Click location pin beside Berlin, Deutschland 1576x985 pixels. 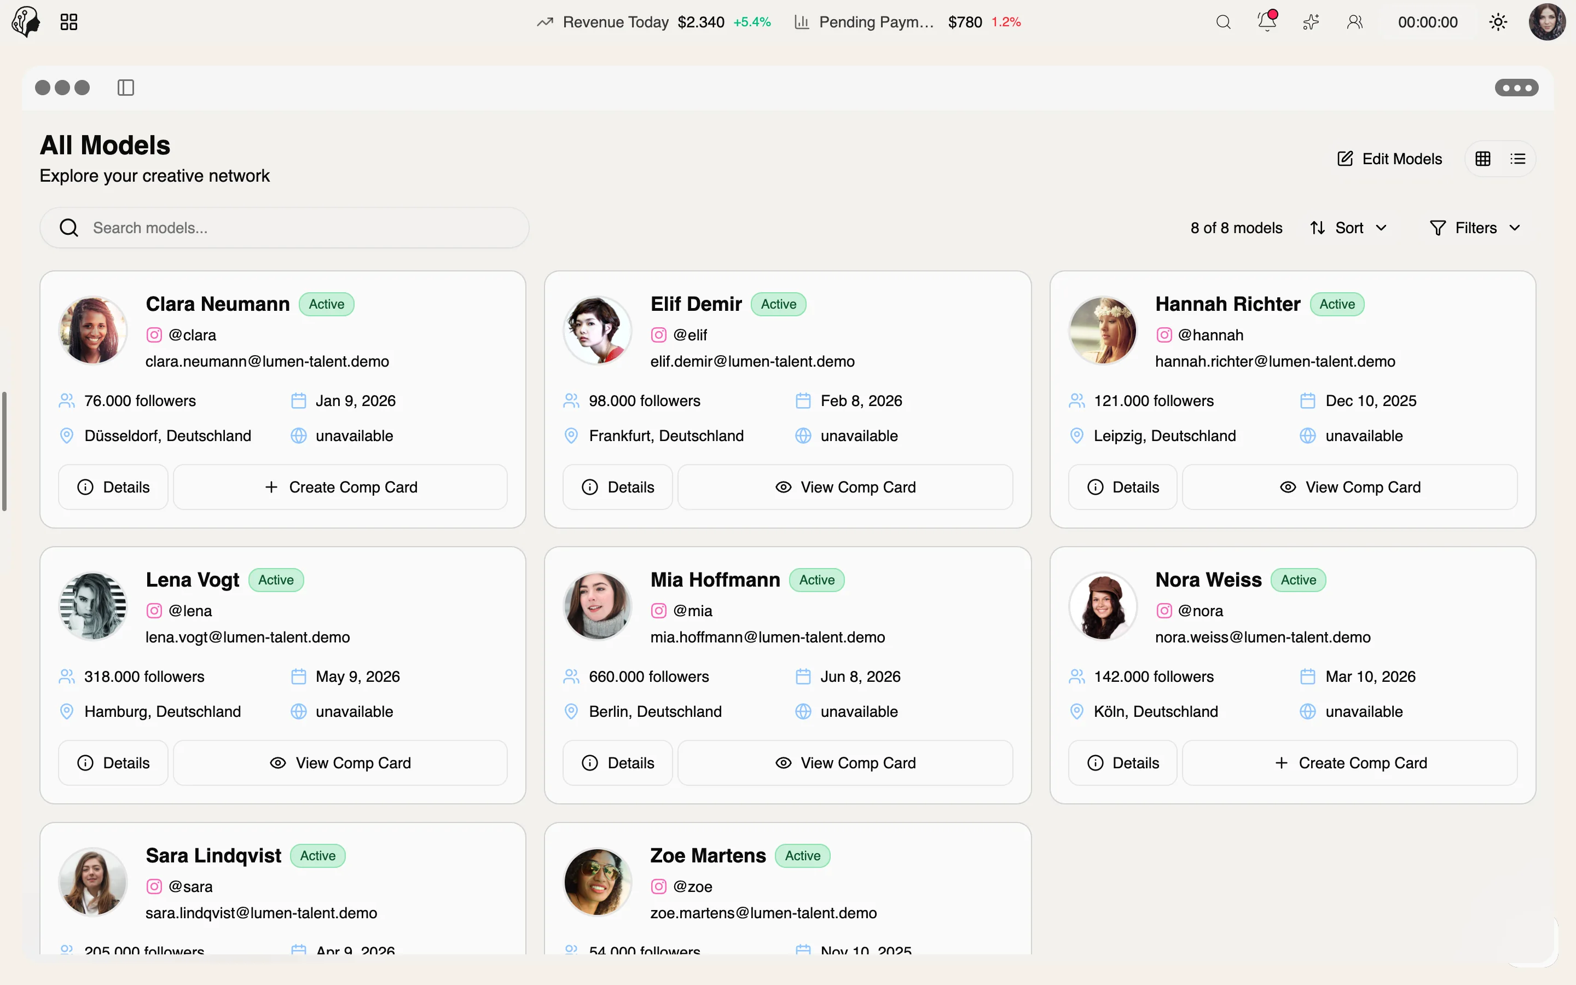(571, 711)
